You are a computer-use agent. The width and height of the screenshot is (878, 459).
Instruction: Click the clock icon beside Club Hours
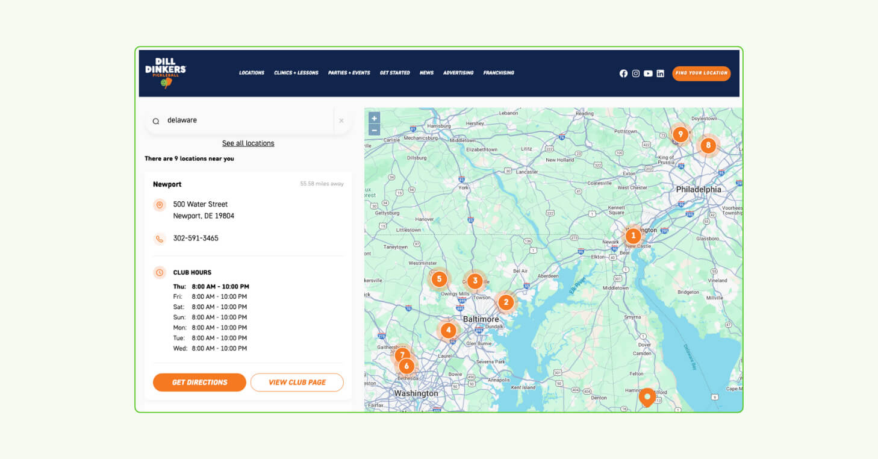click(160, 272)
